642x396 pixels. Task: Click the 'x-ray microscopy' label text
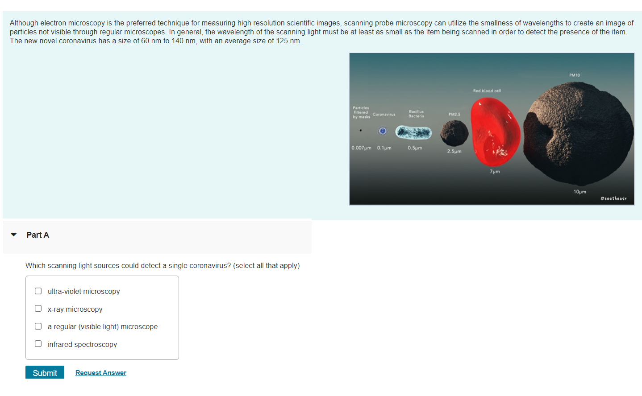75,309
